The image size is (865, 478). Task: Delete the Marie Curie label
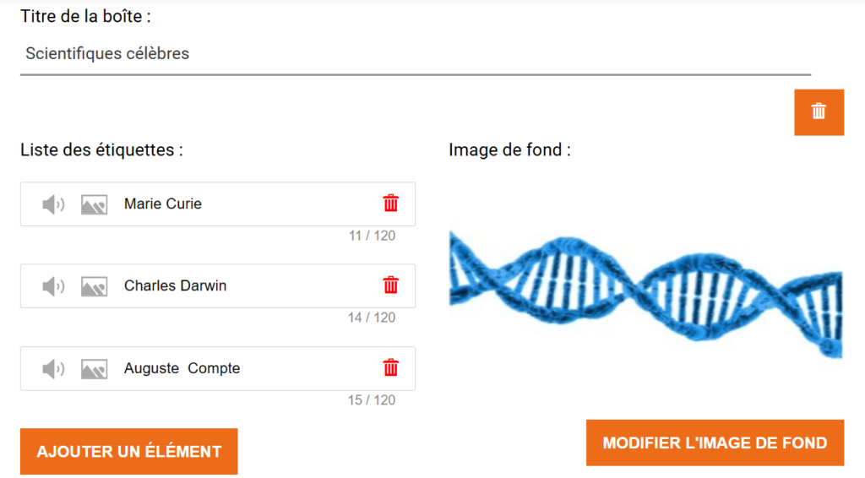click(x=391, y=204)
